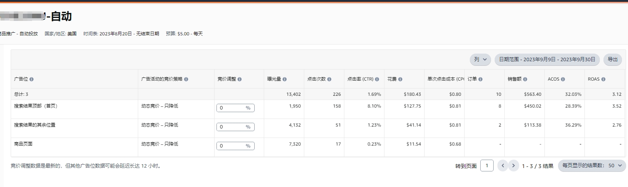Click total sales value $563.40
This screenshot has width=628, height=187.
533,94
